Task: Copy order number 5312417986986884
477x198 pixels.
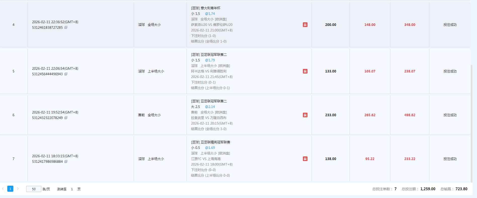Action: (66, 162)
